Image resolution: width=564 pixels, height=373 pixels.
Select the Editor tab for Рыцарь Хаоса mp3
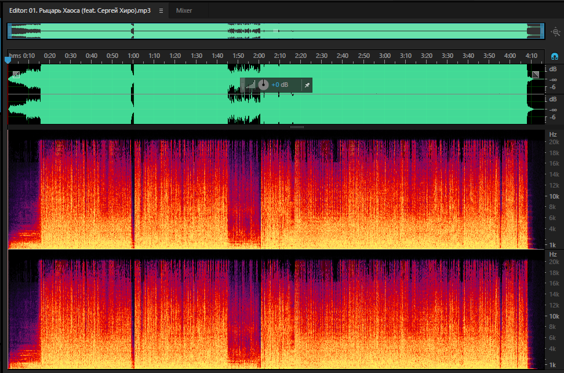(80, 11)
